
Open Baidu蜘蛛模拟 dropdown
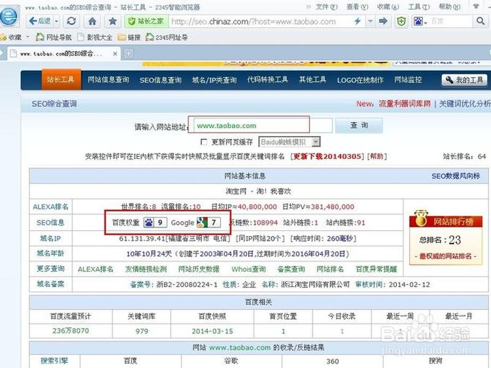[289, 142]
